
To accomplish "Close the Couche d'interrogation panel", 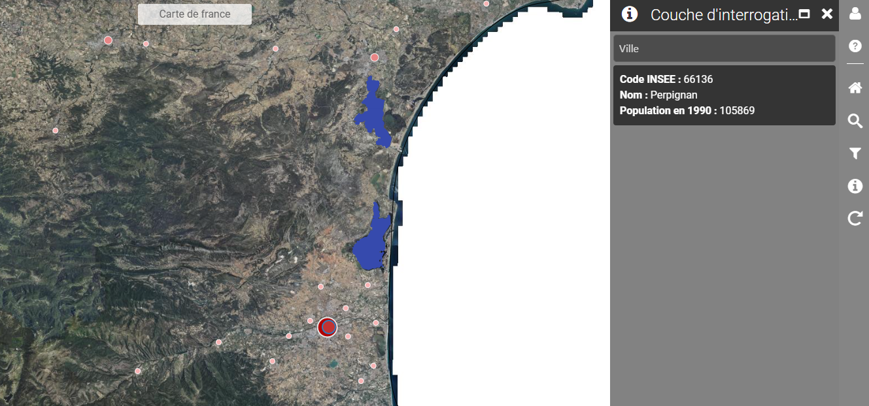I will click(827, 14).
